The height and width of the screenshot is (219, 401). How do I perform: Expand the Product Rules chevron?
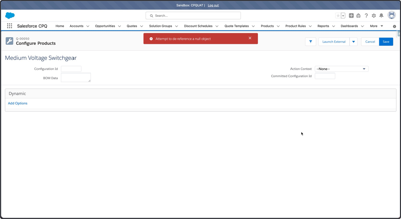coord(310,26)
